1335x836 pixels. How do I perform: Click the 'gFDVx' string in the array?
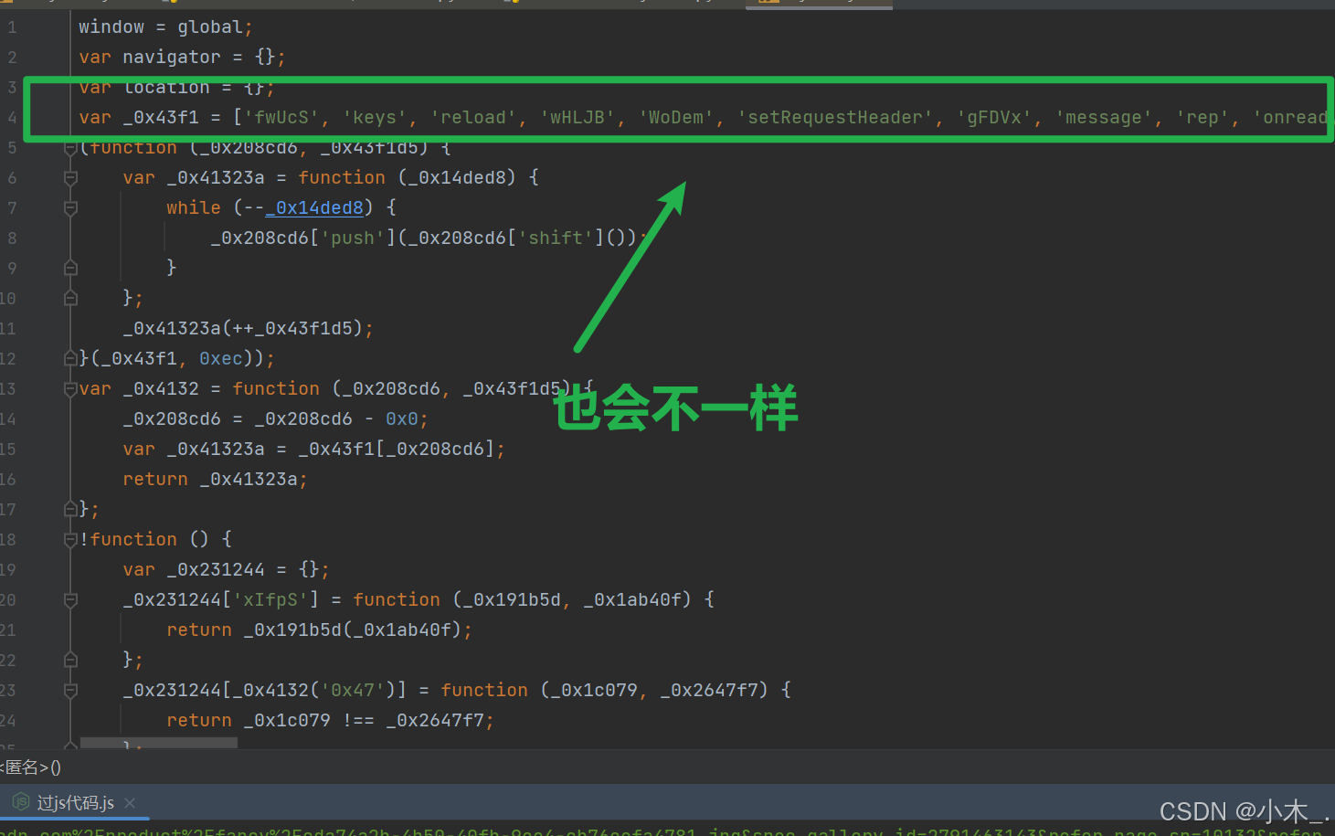click(994, 118)
